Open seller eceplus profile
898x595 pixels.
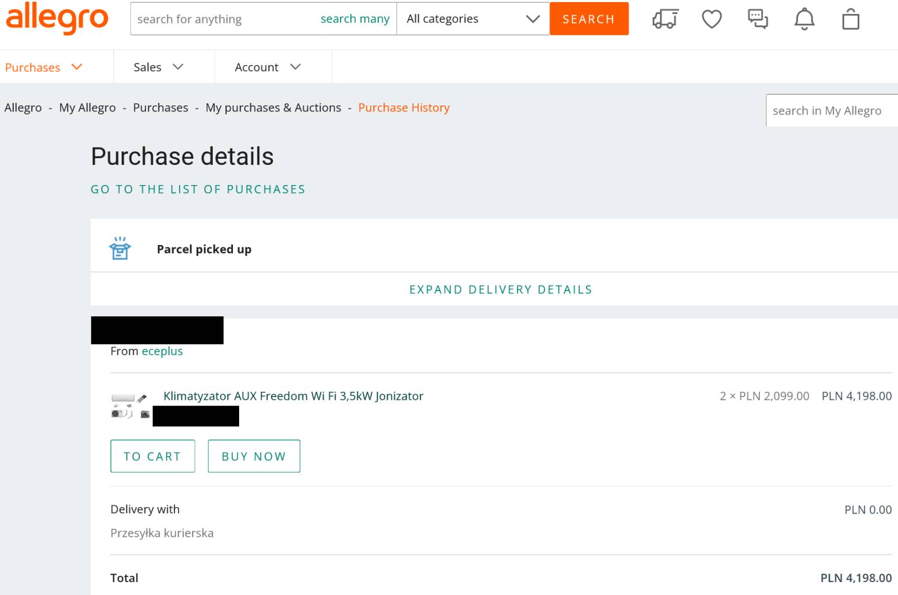point(162,351)
